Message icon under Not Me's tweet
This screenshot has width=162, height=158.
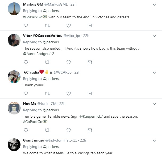tap(90, 130)
